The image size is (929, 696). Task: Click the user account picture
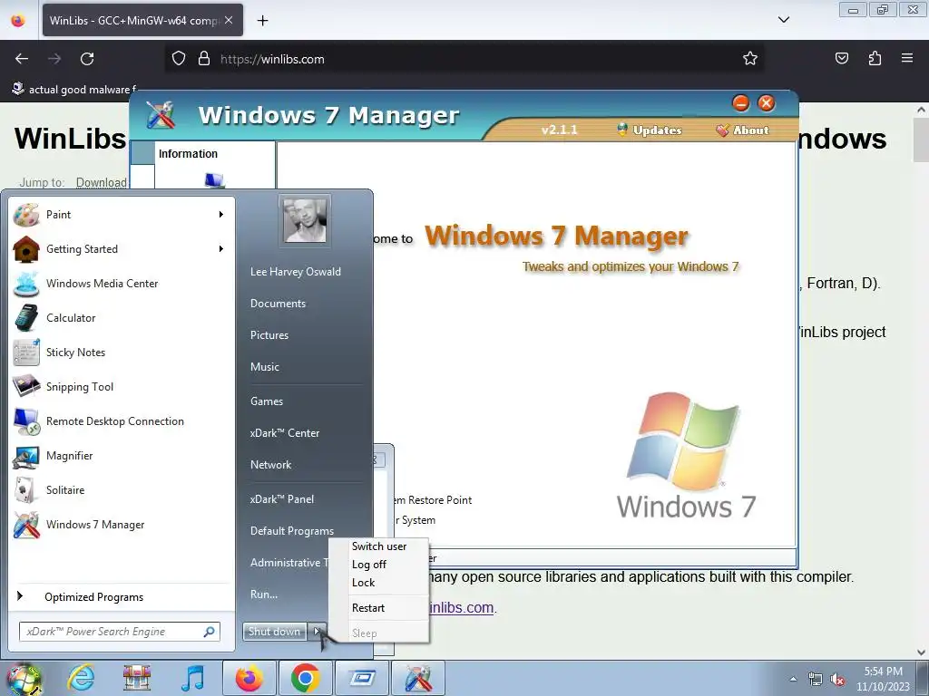(305, 220)
